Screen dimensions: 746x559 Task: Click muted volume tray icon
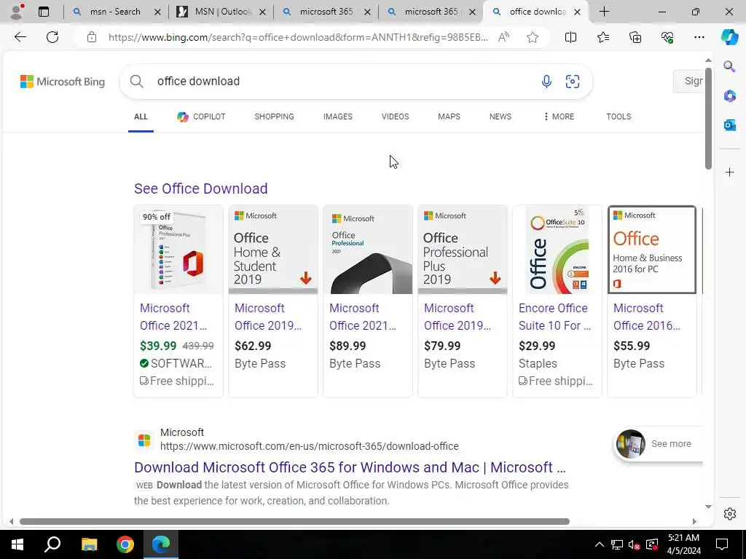pos(634,544)
